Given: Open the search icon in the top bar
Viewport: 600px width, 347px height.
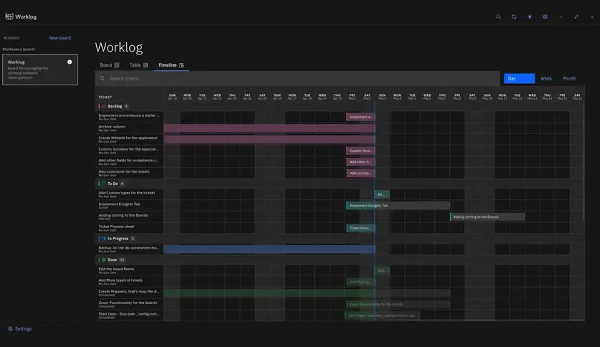Looking at the screenshot, I should click(x=498, y=16).
